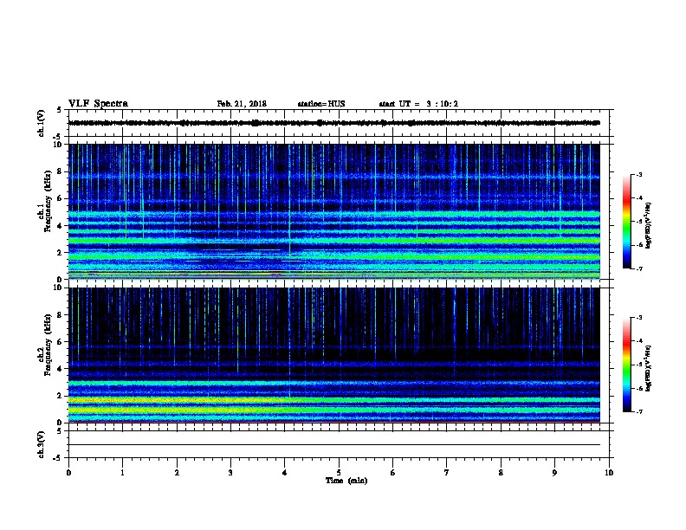Click the ch.1 waveform trace panel
The width and height of the screenshot is (686, 530).
339,123
